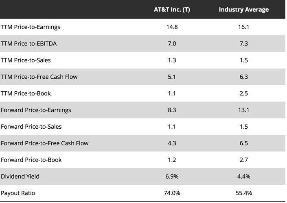The width and height of the screenshot is (287, 203).
Task: Click the Forward Price-to-Book row label
Action: (31, 160)
